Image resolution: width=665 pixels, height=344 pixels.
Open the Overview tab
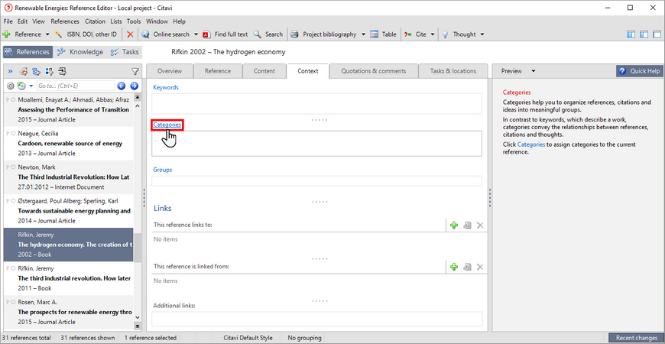point(170,71)
